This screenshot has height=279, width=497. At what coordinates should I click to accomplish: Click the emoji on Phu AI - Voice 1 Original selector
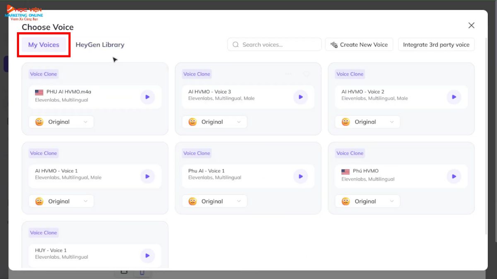[193, 201]
